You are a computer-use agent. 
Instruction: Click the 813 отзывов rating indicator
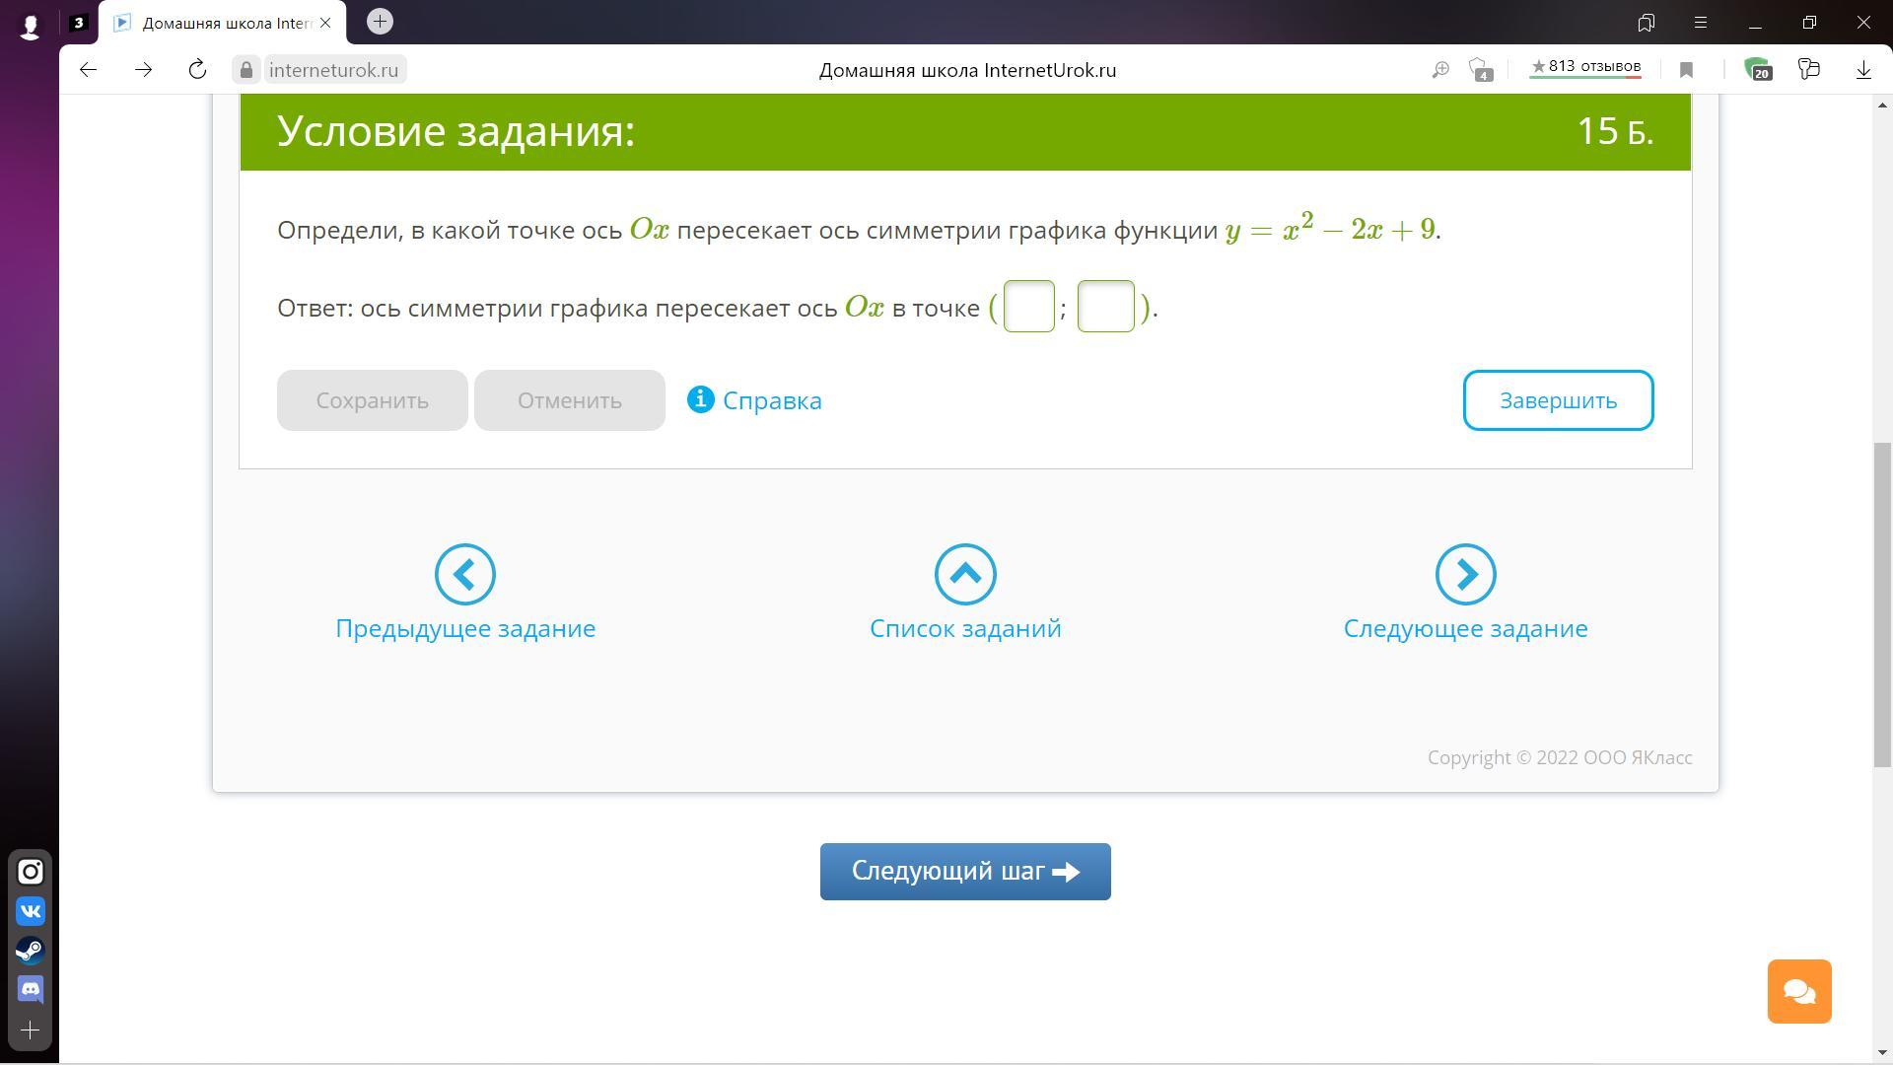[1585, 68]
